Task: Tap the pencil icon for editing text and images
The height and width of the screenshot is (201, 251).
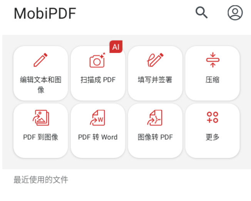Action: 41,60
